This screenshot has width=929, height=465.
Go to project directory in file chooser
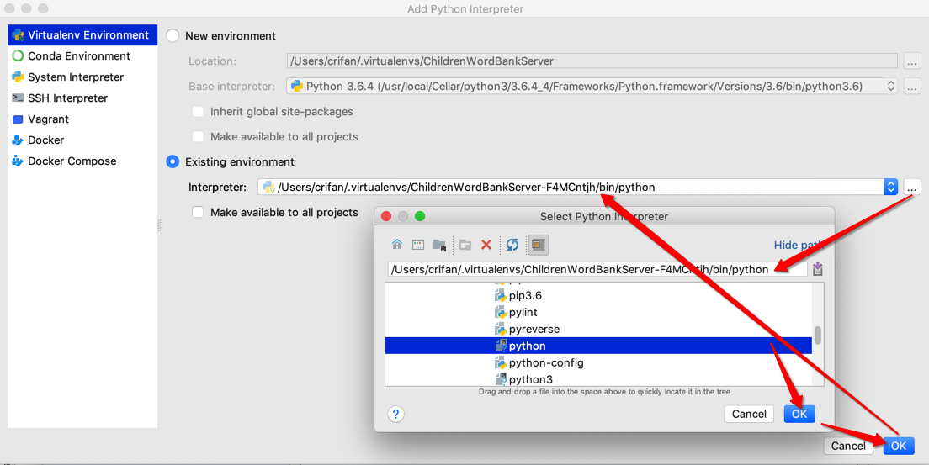tap(439, 245)
